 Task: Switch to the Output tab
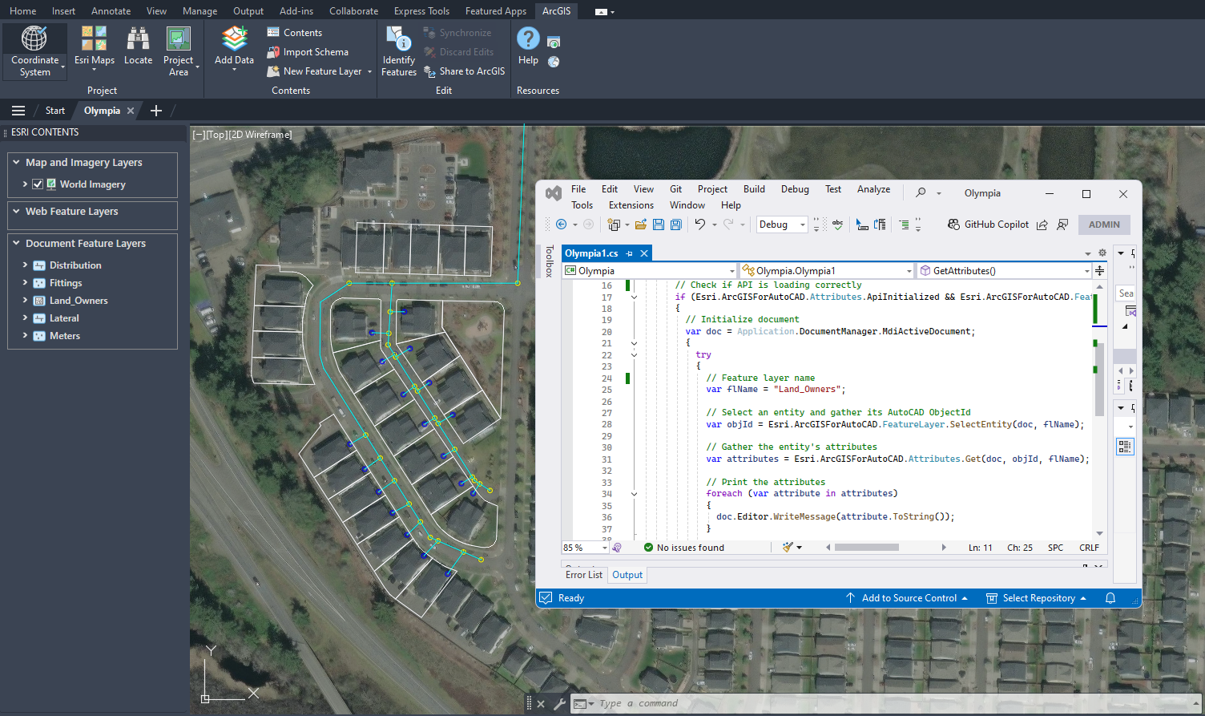click(x=627, y=575)
